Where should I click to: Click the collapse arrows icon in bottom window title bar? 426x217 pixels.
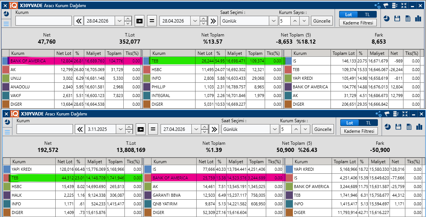pyautogui.click(x=405, y=114)
